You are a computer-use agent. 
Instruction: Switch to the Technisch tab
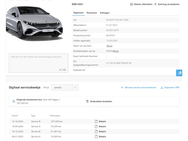point(92,13)
